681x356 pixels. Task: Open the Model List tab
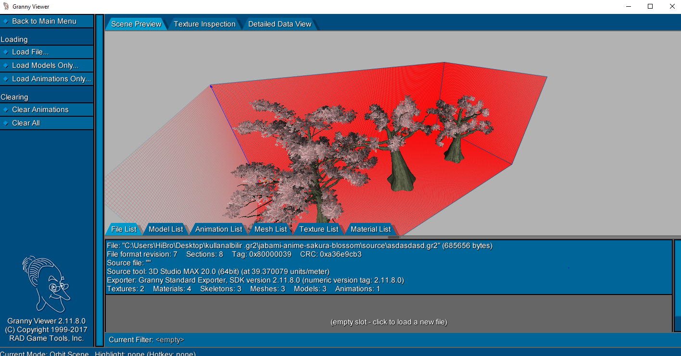165,229
